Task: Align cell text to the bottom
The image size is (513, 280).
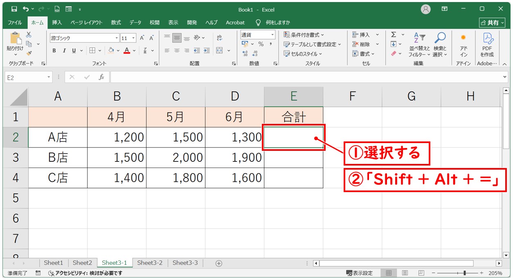Action: coord(187,38)
